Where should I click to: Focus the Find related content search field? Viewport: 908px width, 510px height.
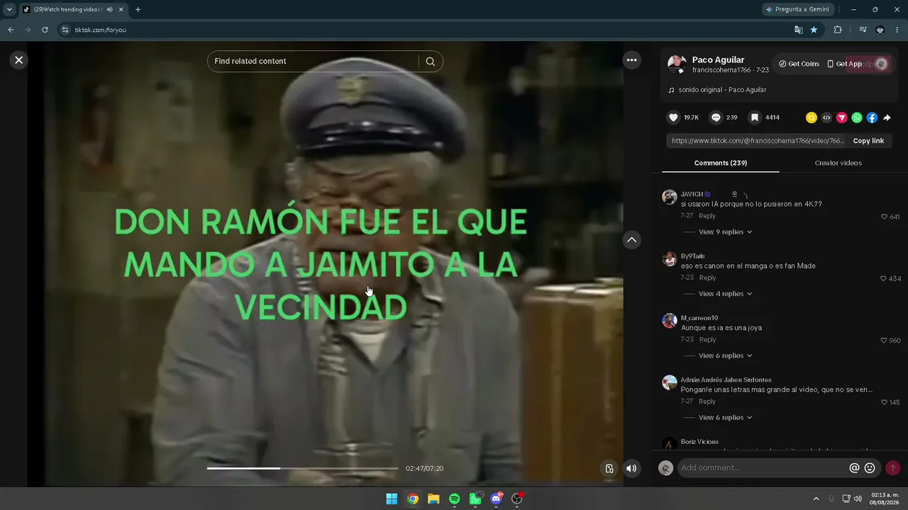[316, 62]
